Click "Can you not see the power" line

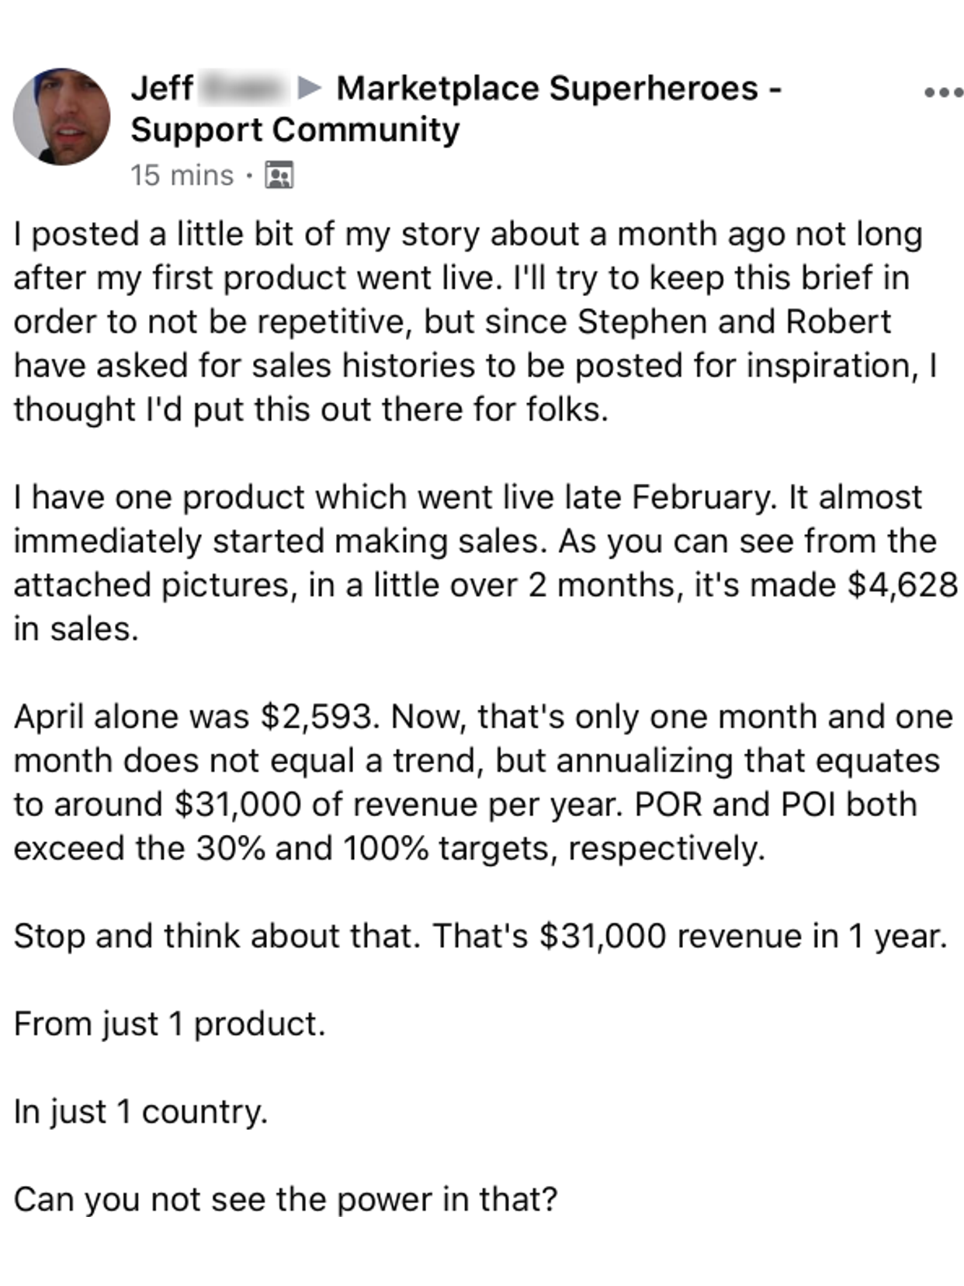[x=286, y=1199]
